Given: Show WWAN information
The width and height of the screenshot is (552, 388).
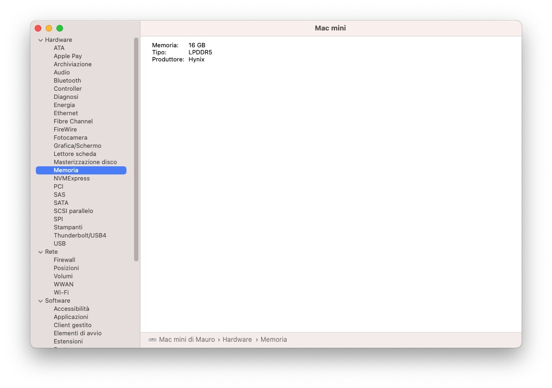Looking at the screenshot, I should [64, 284].
